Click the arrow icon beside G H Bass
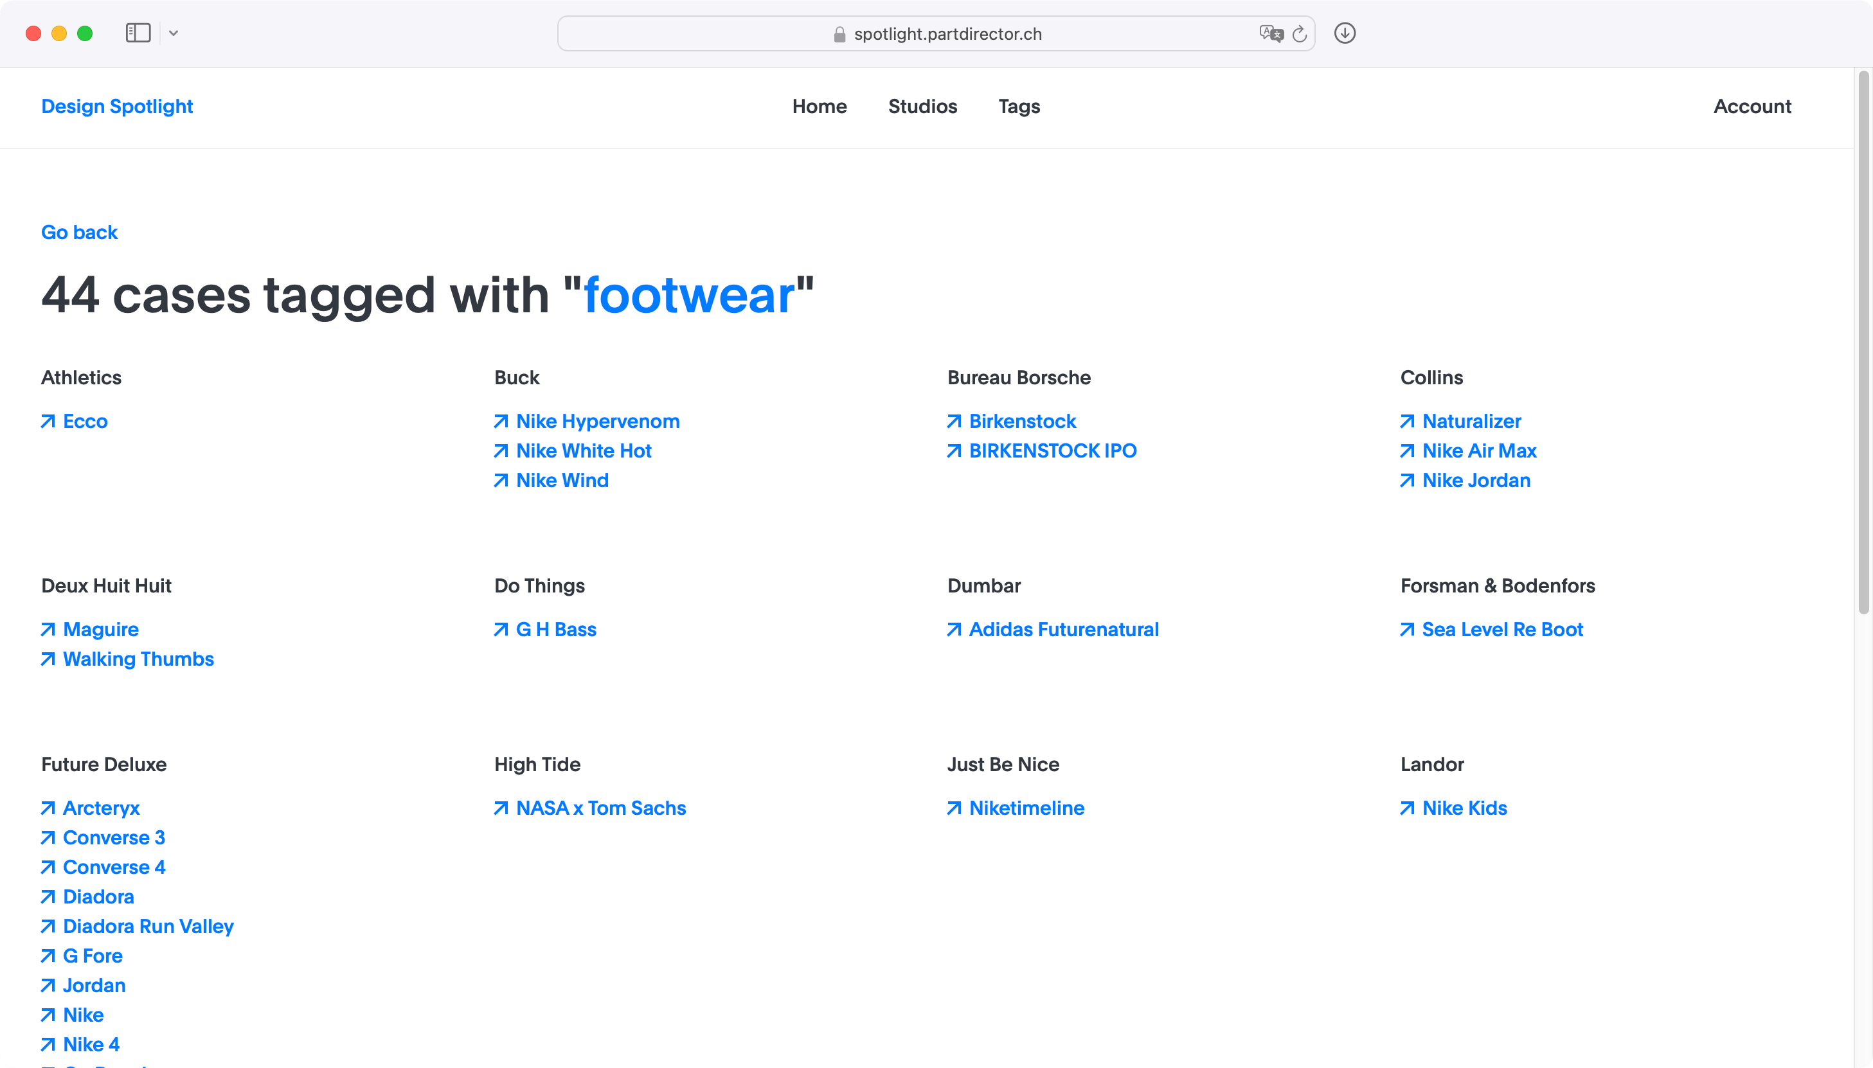 click(x=501, y=629)
